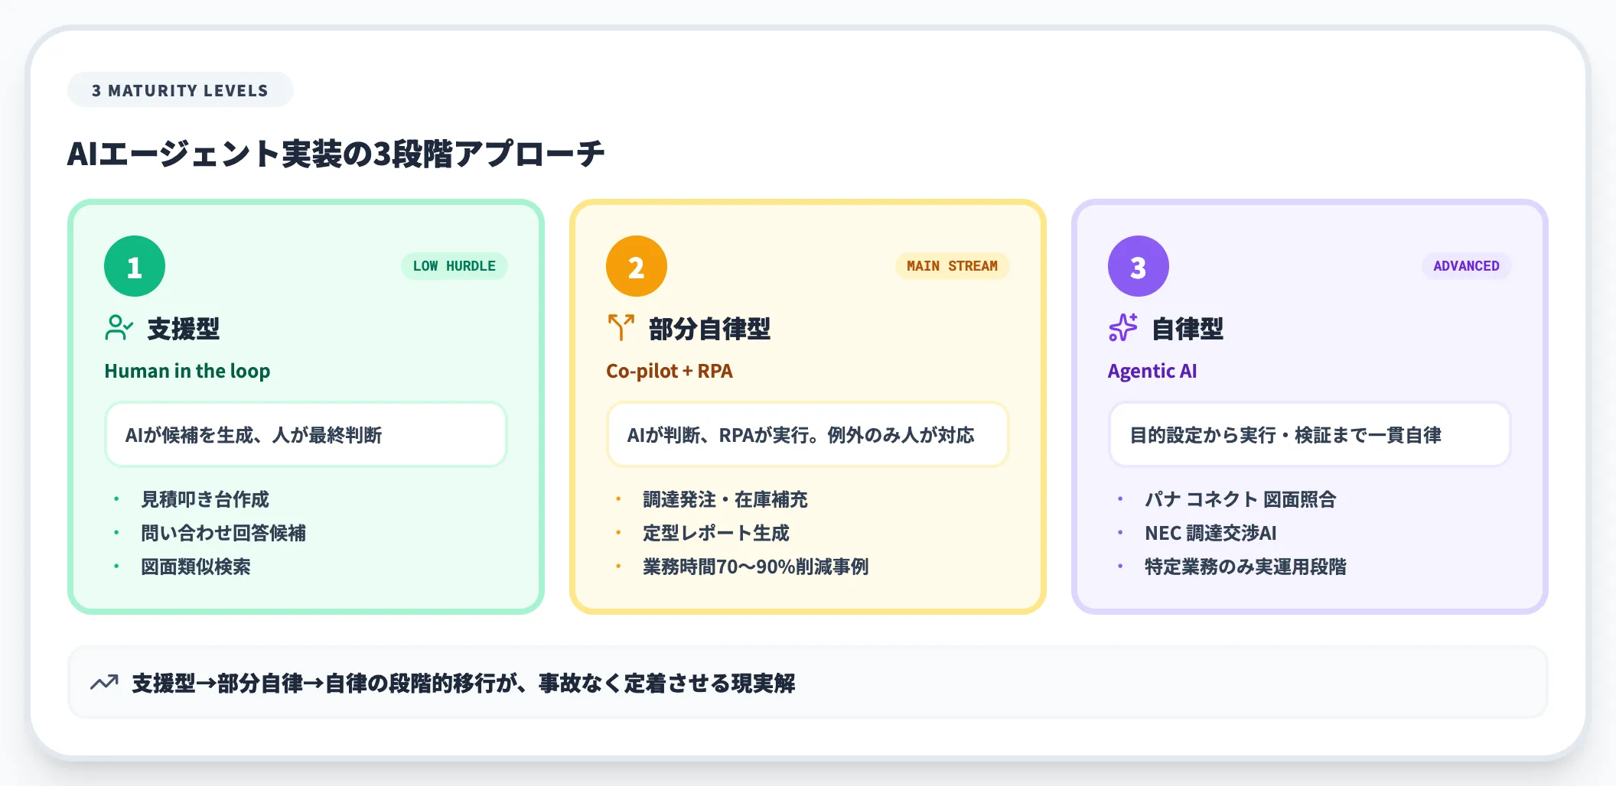Open the Co-pilot + RPA link
1616x786 pixels.
pyautogui.click(x=669, y=372)
